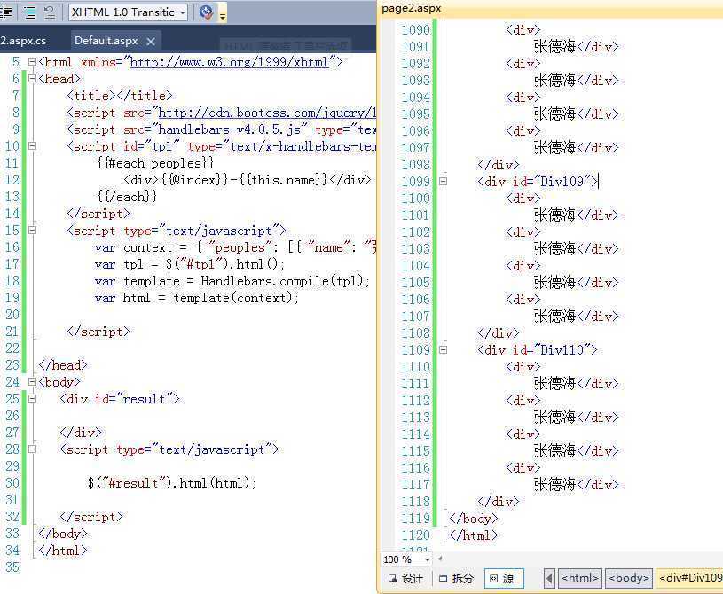Collapse the javascript block on line 15
The height and width of the screenshot is (594, 723).
(32, 230)
